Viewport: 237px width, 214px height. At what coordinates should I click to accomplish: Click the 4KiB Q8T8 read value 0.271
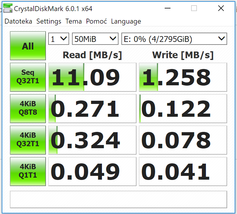(92, 108)
